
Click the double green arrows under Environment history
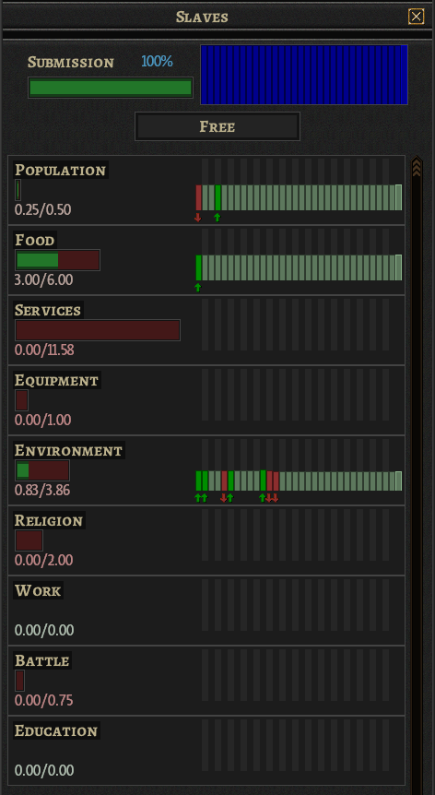tap(202, 498)
